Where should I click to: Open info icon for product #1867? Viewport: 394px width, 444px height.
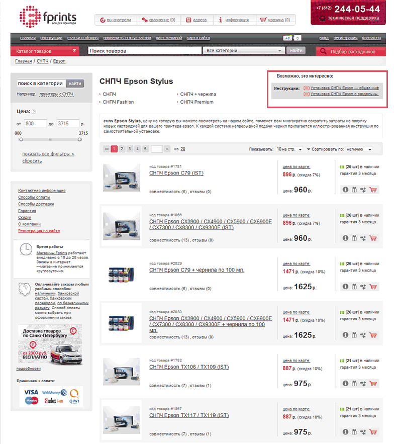click(345, 432)
